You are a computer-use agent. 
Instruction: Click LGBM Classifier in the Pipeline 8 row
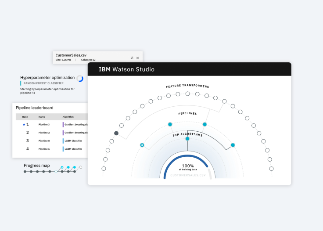[x=73, y=141]
